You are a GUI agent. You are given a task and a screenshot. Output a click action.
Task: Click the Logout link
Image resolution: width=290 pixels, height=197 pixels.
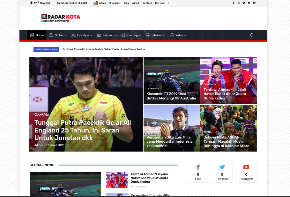pyautogui.click(x=115, y=3)
